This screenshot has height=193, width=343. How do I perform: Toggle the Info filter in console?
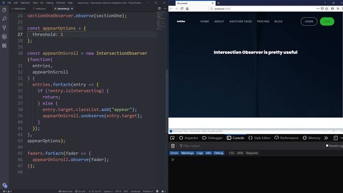point(208,153)
